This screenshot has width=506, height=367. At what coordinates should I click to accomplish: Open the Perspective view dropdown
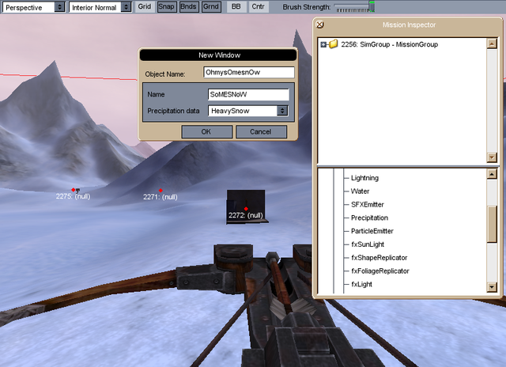pos(33,7)
